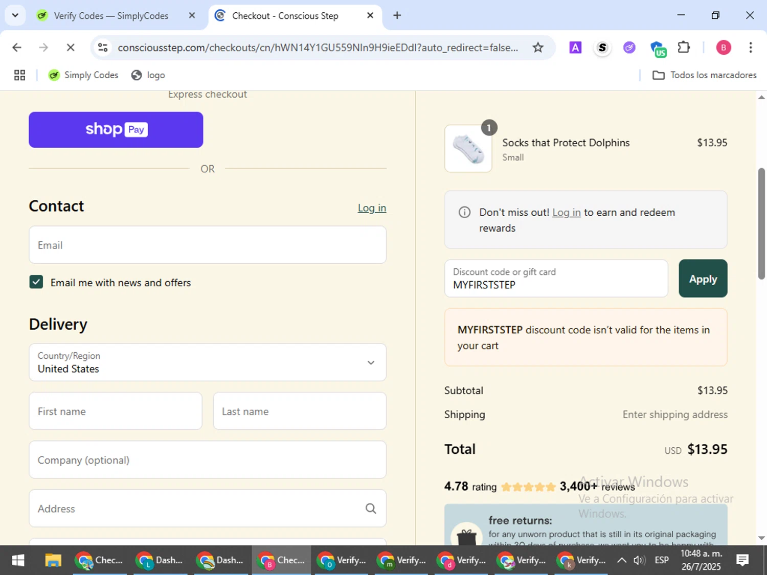
Task: Open the Chrome profile B avatar
Action: 723,48
